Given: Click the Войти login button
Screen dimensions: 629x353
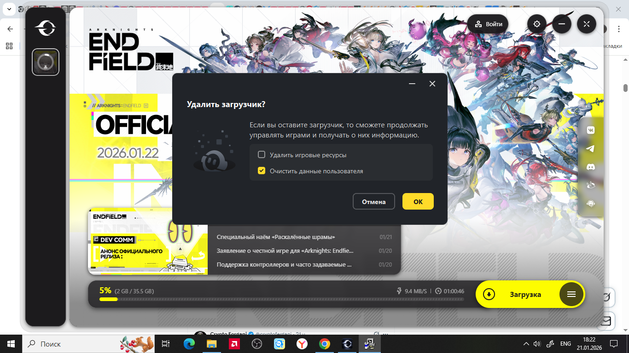Looking at the screenshot, I should (x=488, y=24).
